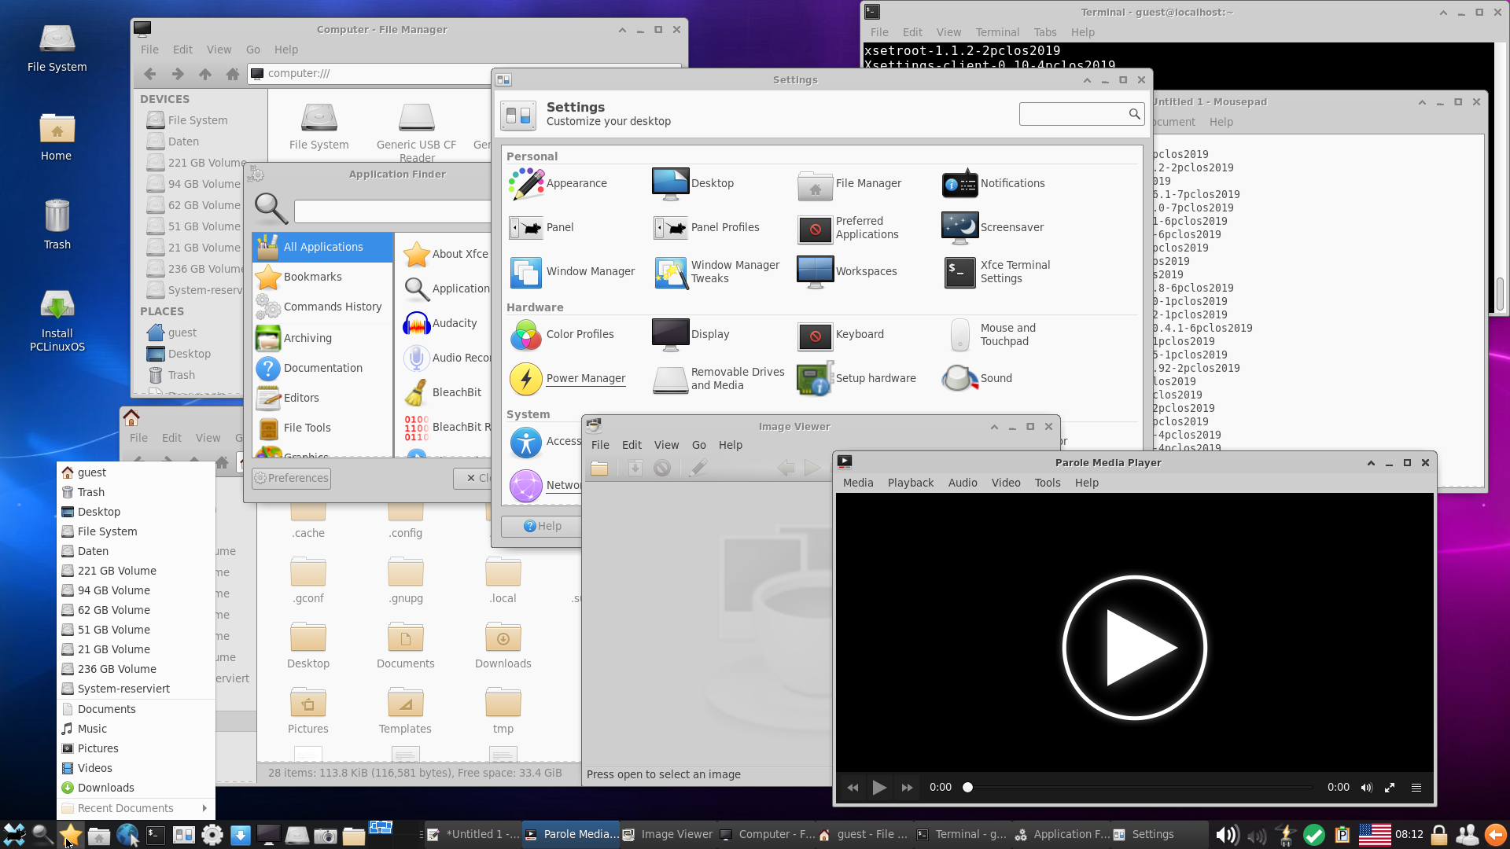
Task: Mute volume in Parole player controls
Action: (1367, 788)
